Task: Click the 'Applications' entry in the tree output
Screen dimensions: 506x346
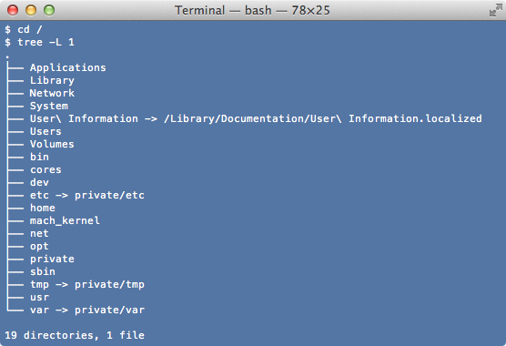Action: click(x=67, y=67)
